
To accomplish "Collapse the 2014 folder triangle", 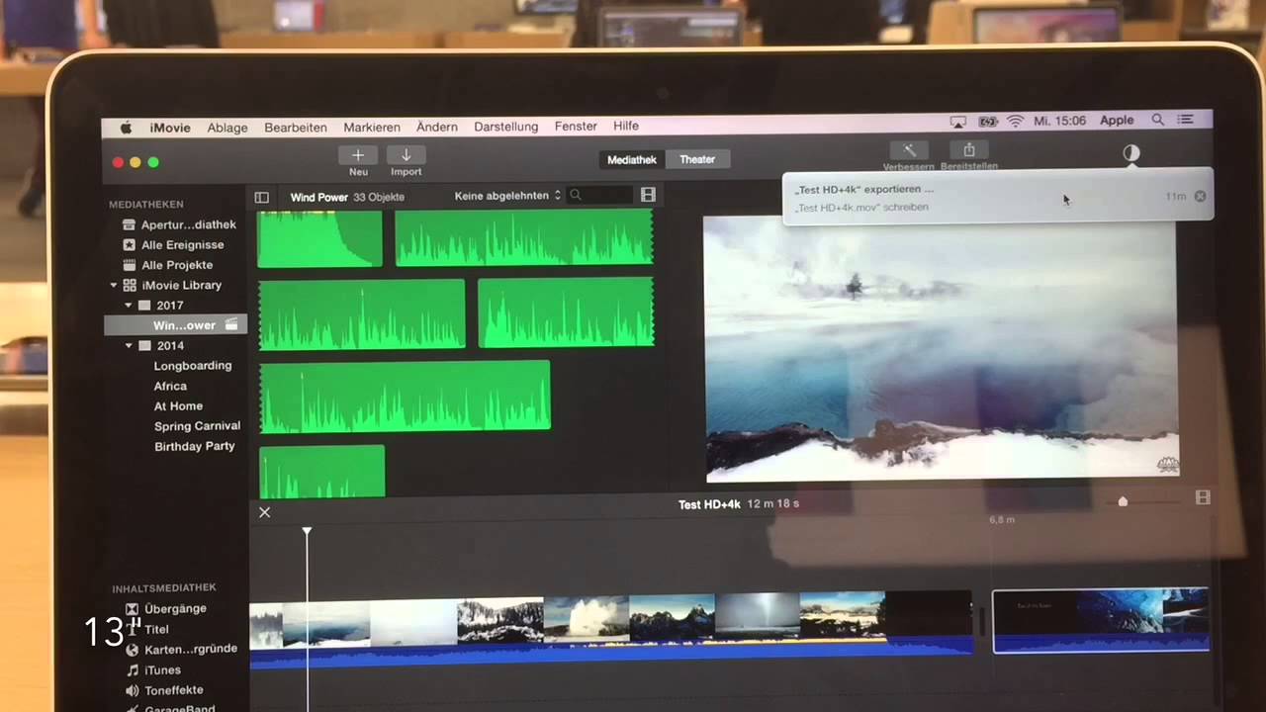I will (129, 346).
